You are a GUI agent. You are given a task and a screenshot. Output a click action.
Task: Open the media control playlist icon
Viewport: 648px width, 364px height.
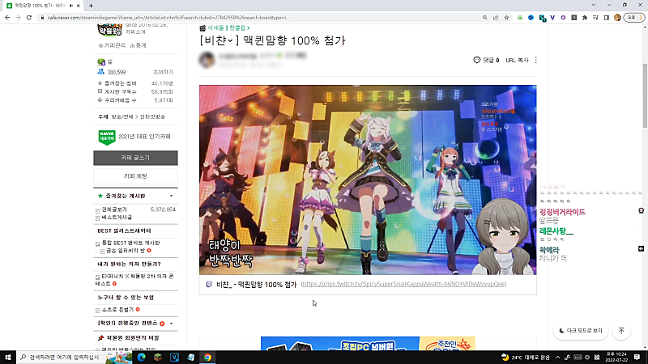[x=595, y=18]
